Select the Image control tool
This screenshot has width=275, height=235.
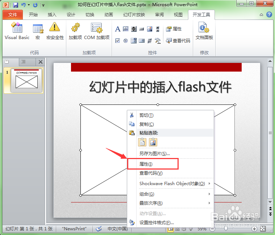coord(150,29)
